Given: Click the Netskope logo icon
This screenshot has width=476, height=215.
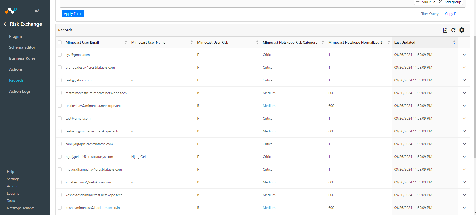Looking at the screenshot, I should 11,10.
